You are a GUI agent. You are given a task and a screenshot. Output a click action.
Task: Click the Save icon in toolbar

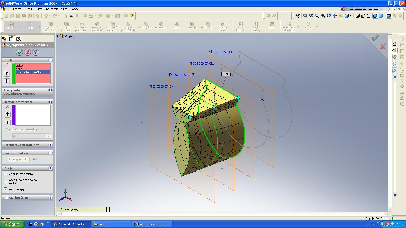(18, 16)
